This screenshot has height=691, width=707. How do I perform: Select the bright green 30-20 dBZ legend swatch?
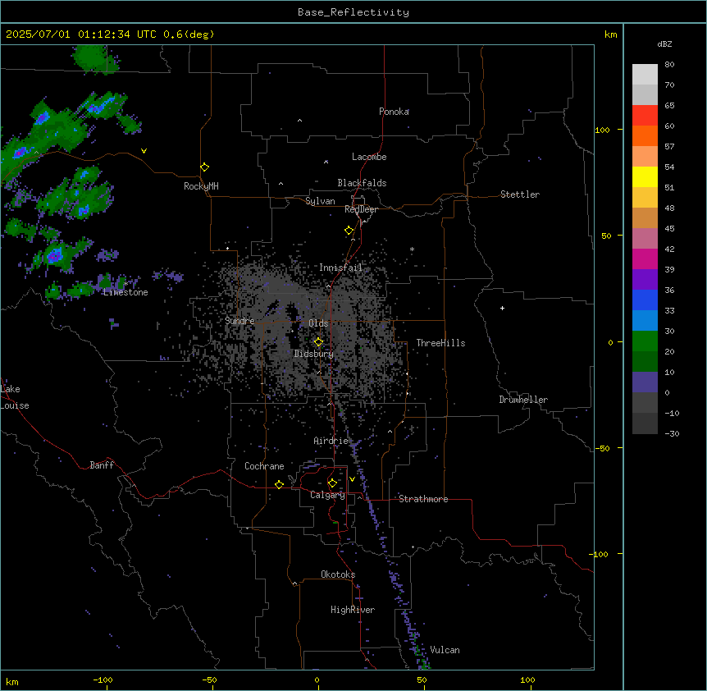point(645,341)
